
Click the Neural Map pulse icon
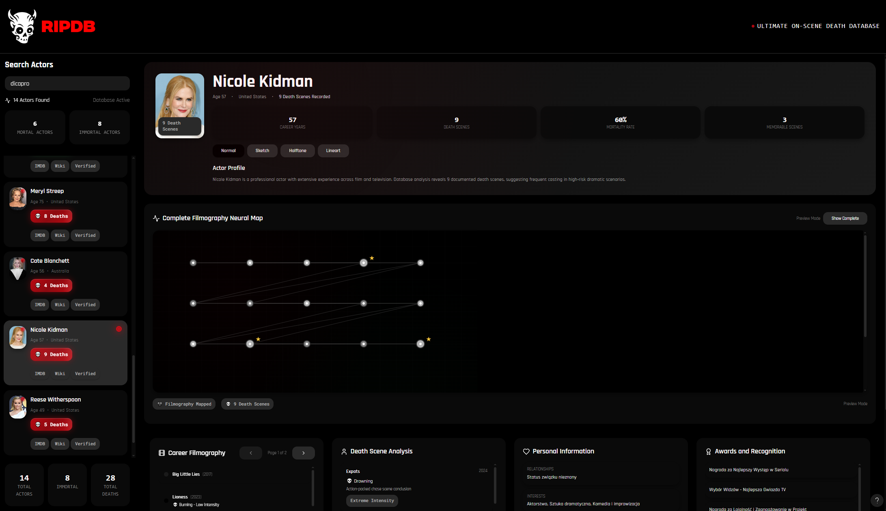click(x=156, y=218)
